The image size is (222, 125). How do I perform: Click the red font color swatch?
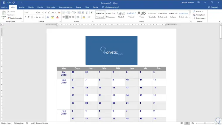click(x=58, y=17)
